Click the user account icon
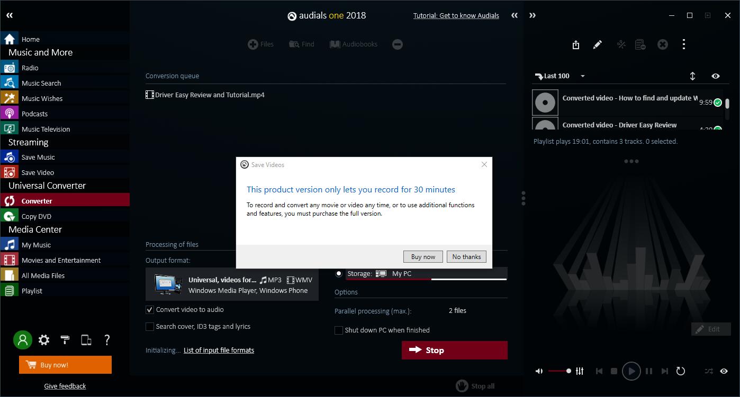Viewport: 740px width, 397px height. coord(23,340)
